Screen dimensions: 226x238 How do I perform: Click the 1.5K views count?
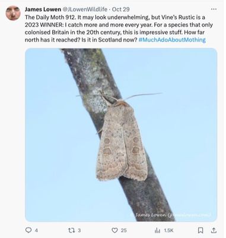point(168,230)
